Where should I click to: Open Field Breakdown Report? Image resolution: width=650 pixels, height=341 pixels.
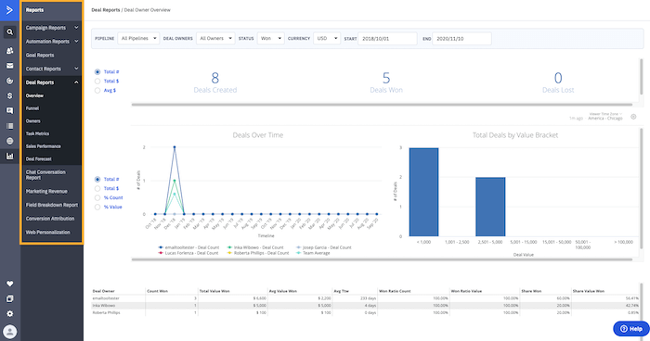tap(52, 205)
